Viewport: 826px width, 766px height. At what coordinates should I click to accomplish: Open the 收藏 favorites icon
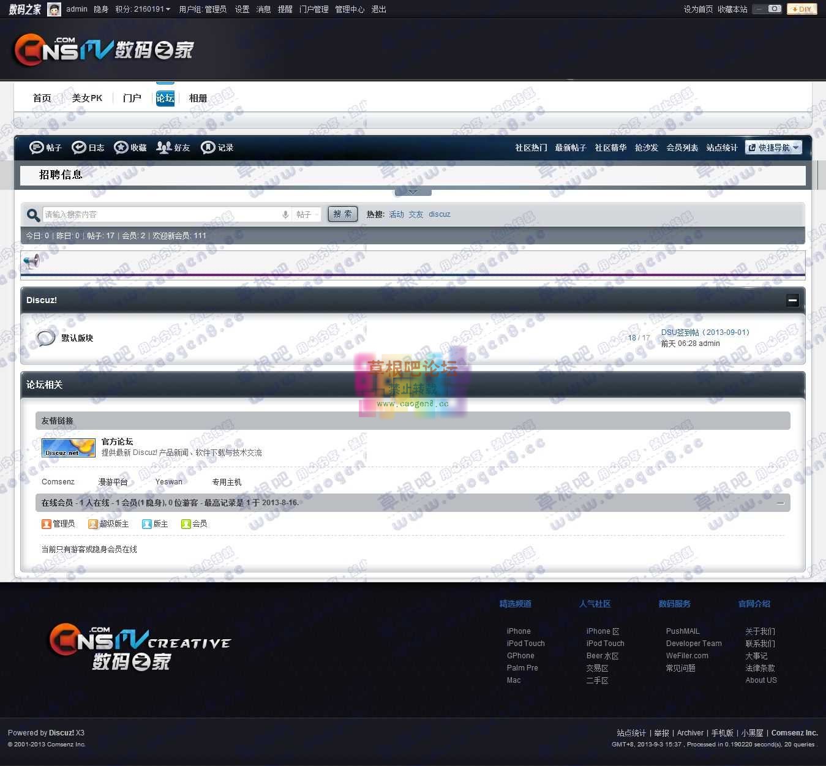click(x=121, y=147)
